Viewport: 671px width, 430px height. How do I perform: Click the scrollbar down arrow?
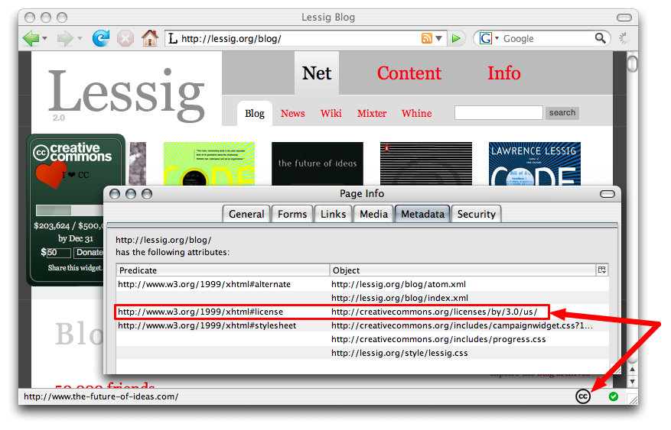coord(632,382)
